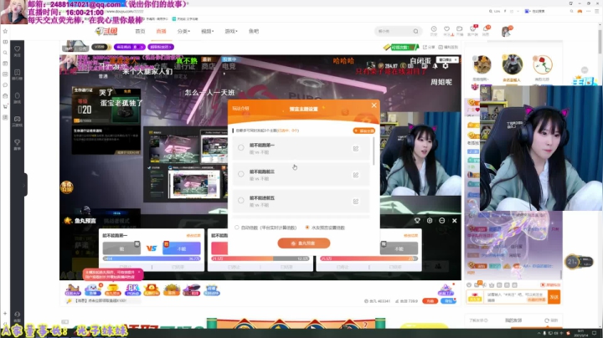The width and height of the screenshot is (603, 338).
Task: Click the orange 充值 recharge button
Action: pos(430,300)
